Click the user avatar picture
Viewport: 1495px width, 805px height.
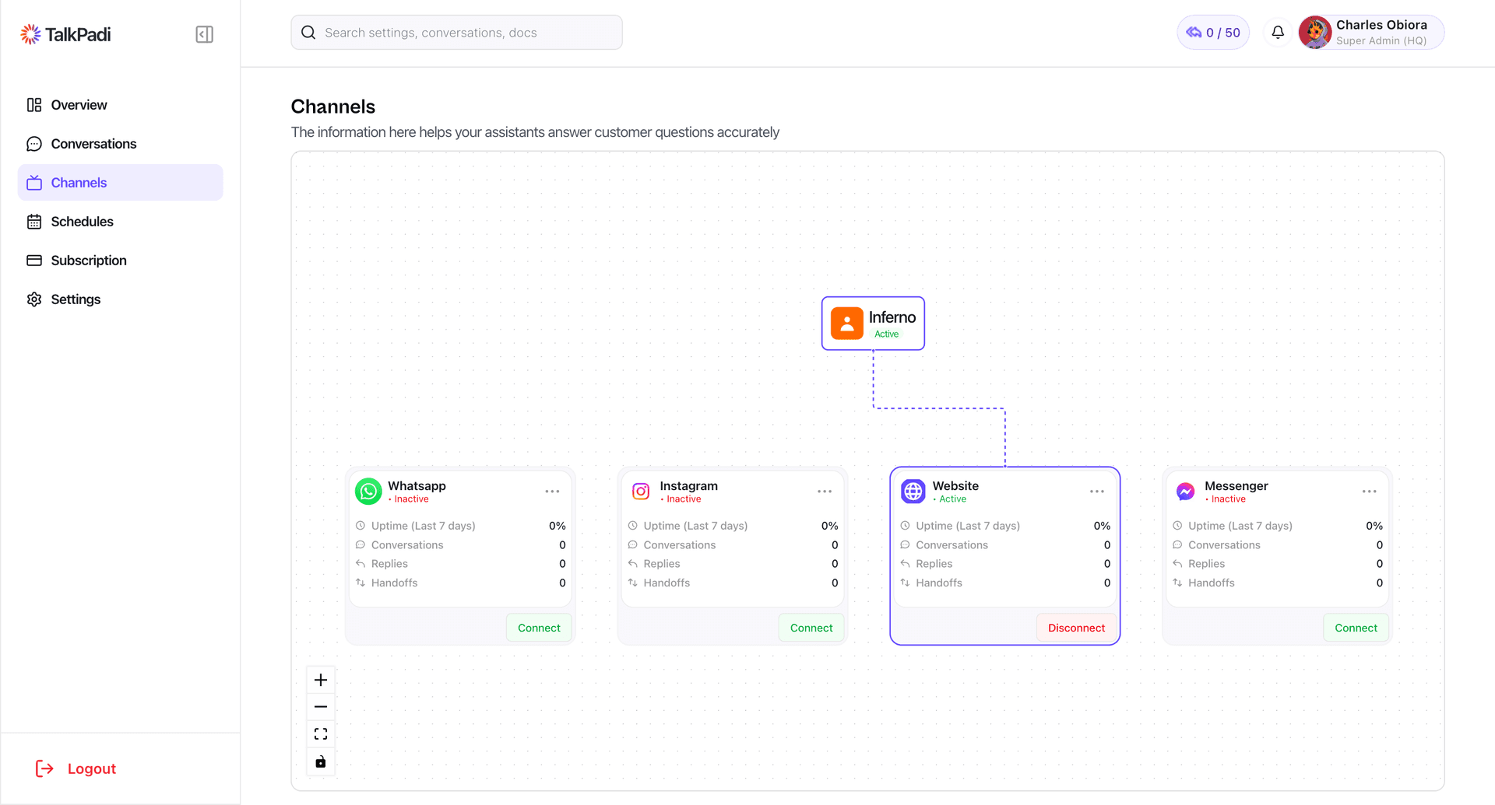(1315, 33)
